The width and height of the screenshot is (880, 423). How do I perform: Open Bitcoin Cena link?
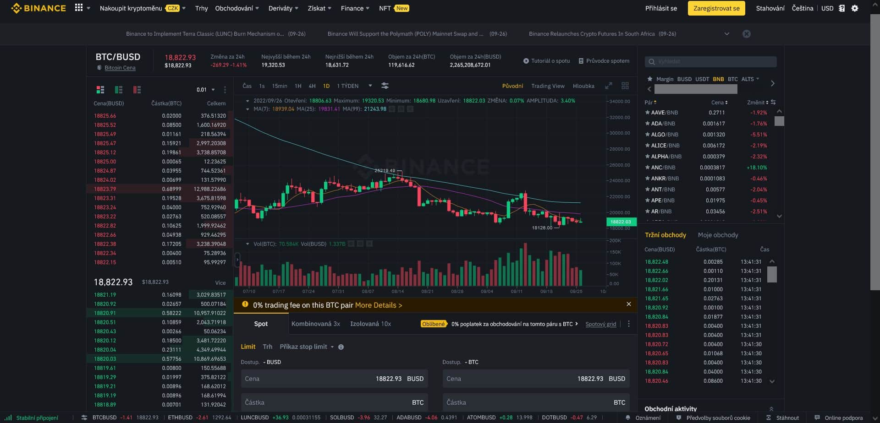[120, 68]
